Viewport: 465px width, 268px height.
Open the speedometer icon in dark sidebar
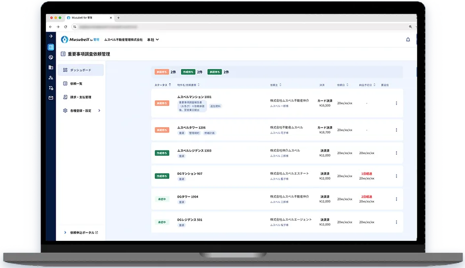click(x=51, y=57)
